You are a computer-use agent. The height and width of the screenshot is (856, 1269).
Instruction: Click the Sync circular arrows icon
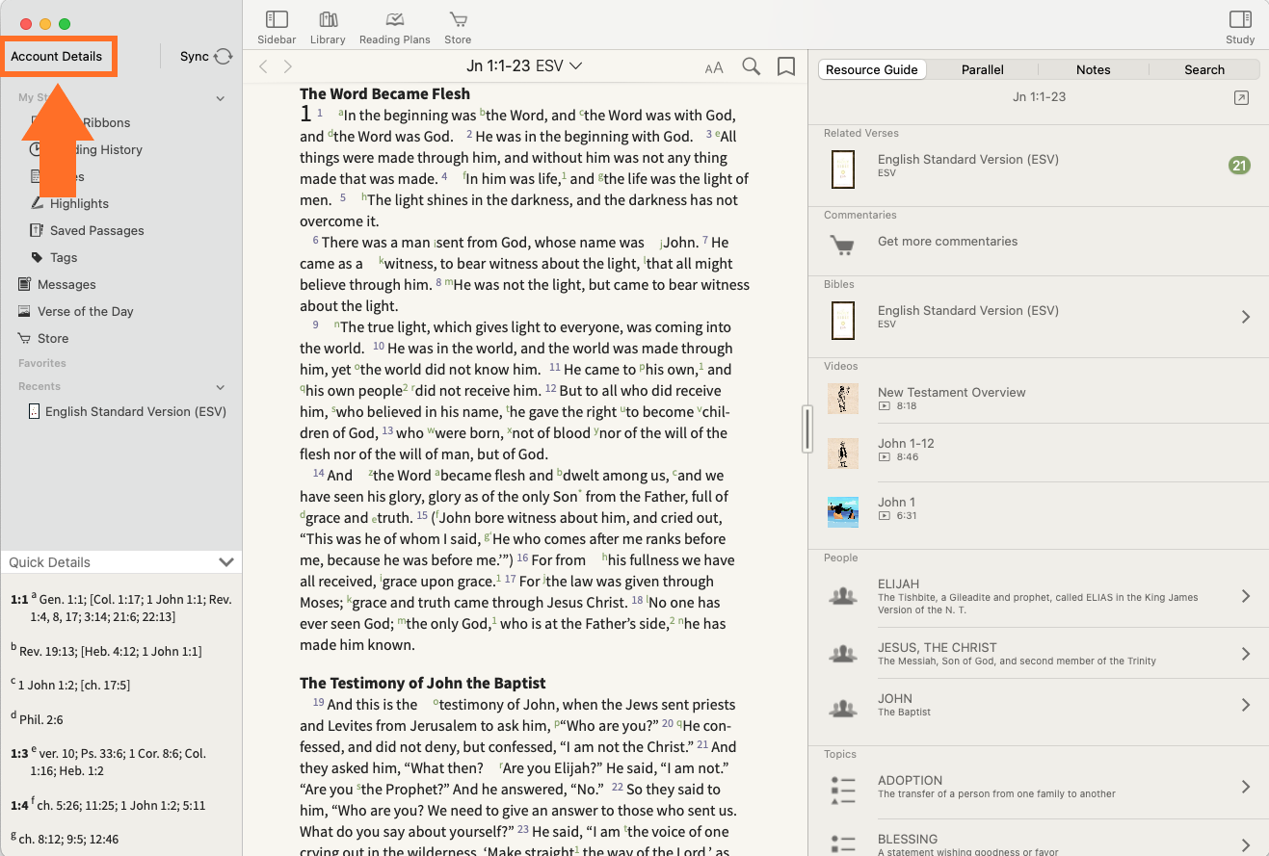click(x=224, y=56)
